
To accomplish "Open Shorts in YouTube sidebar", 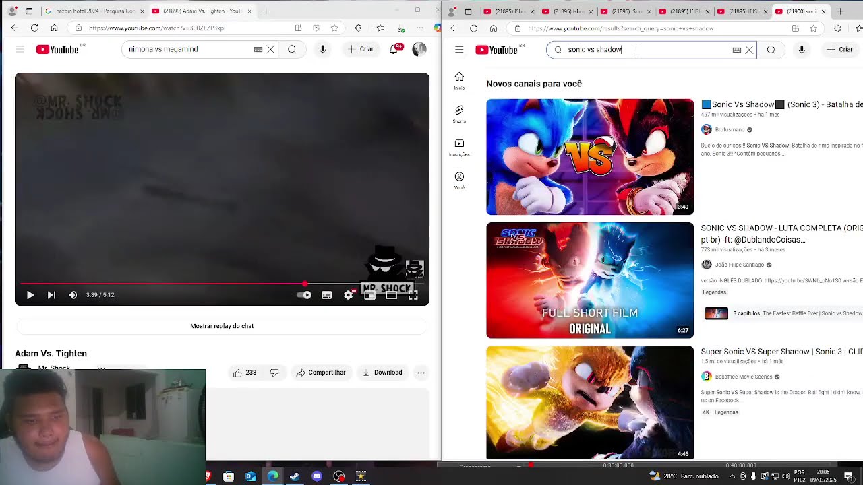I will [459, 115].
